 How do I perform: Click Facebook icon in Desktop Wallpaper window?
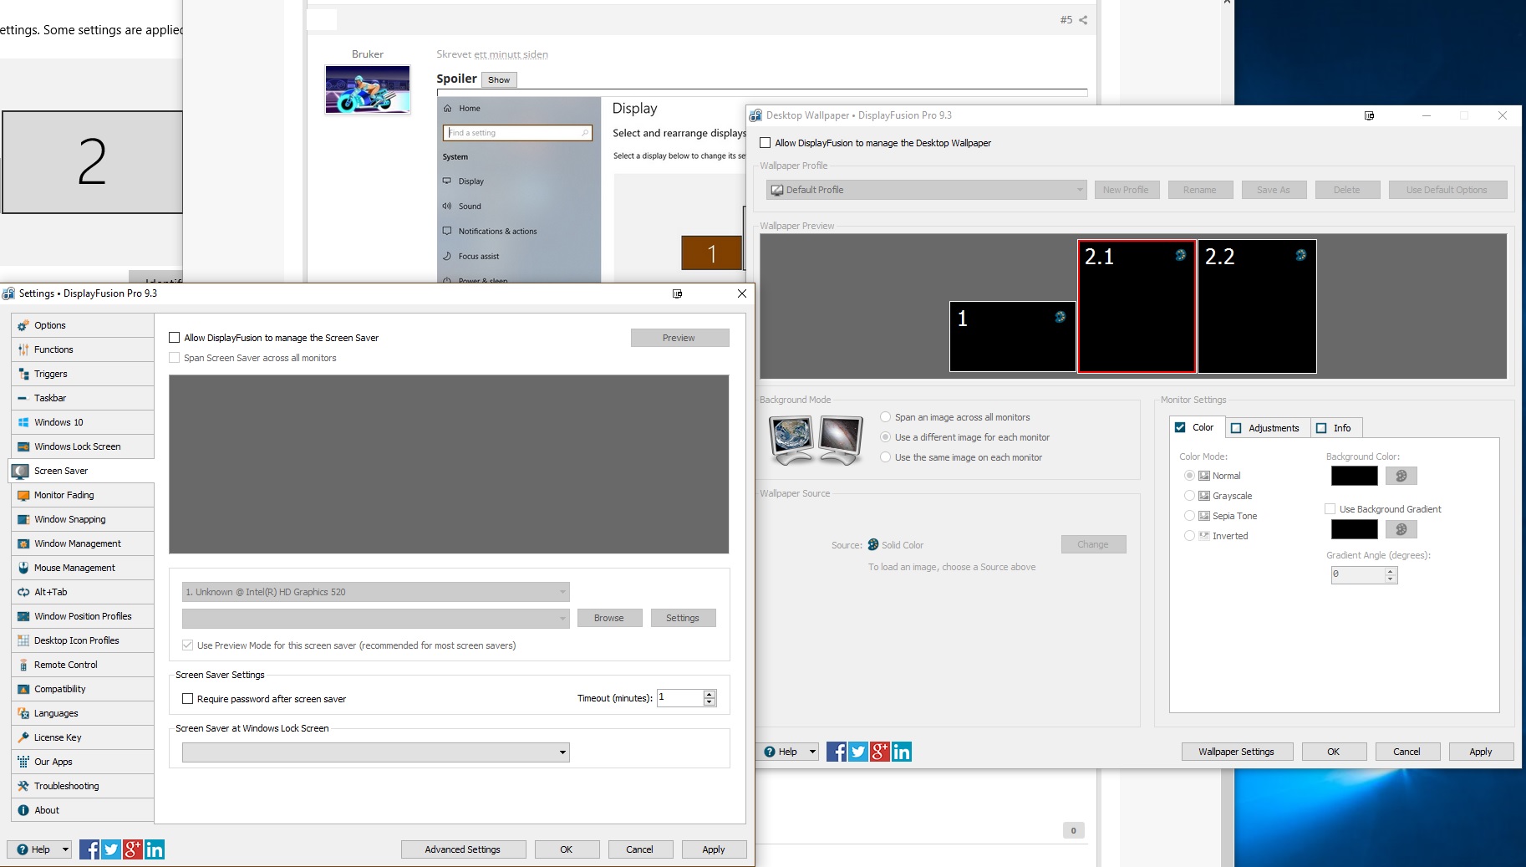837,752
